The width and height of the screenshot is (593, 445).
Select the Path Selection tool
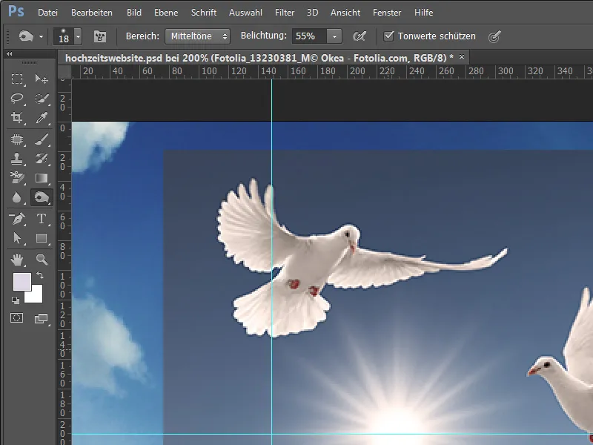17,238
